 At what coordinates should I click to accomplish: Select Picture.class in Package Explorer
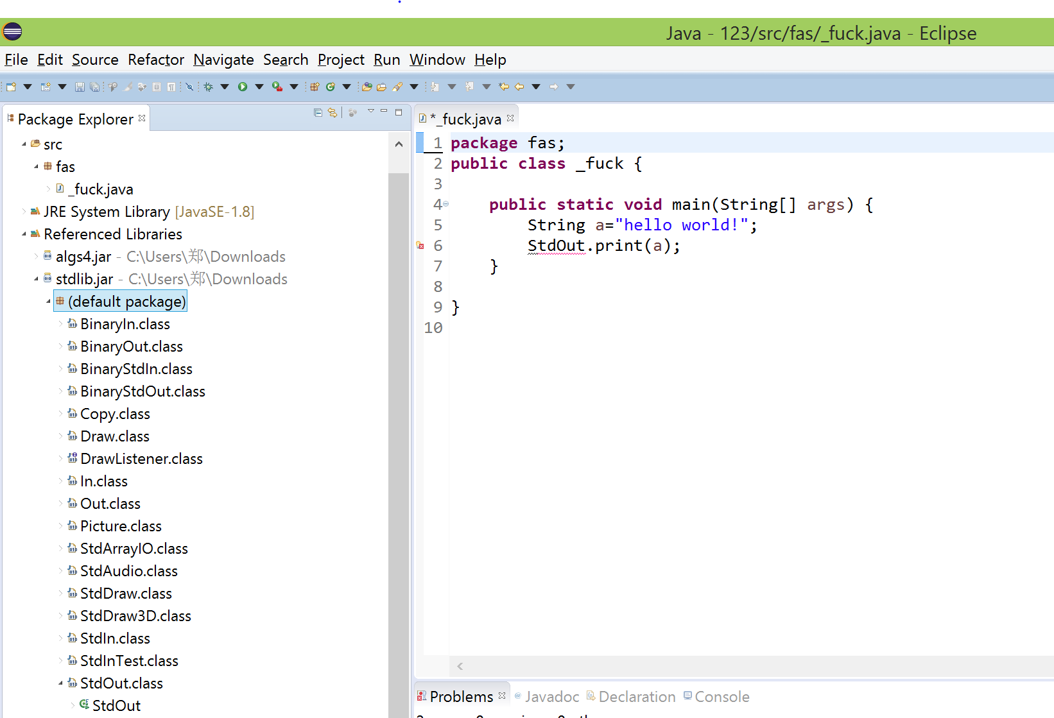point(115,526)
